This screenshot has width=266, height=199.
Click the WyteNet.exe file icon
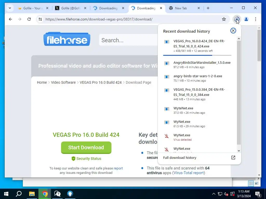(167, 109)
